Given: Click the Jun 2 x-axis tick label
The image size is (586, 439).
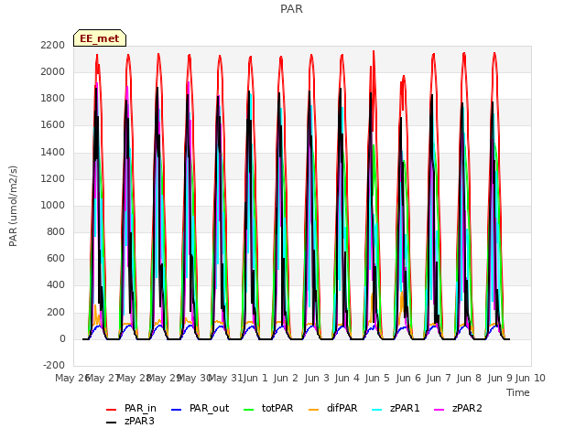Looking at the screenshot, I should pyautogui.click(x=286, y=378).
